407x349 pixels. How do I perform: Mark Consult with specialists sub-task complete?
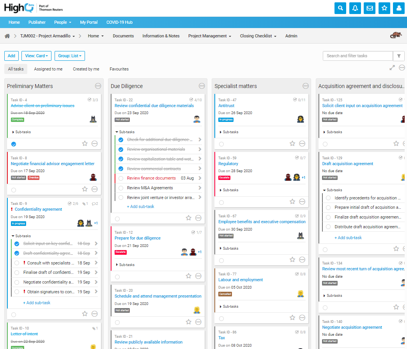point(17,263)
